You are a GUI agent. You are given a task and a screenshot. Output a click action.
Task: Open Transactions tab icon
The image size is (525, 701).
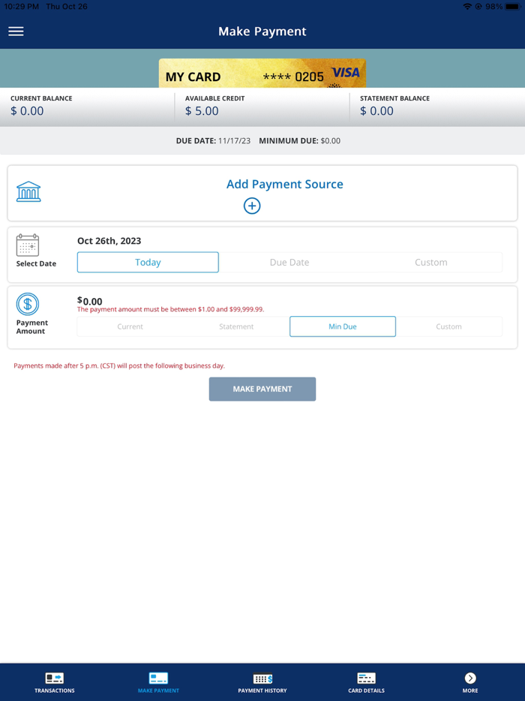coord(55,678)
